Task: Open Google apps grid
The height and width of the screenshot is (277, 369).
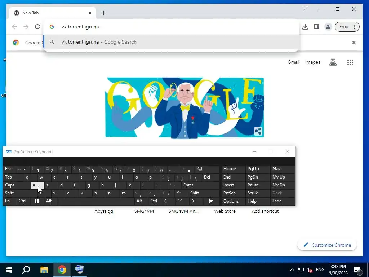Action: click(350, 62)
